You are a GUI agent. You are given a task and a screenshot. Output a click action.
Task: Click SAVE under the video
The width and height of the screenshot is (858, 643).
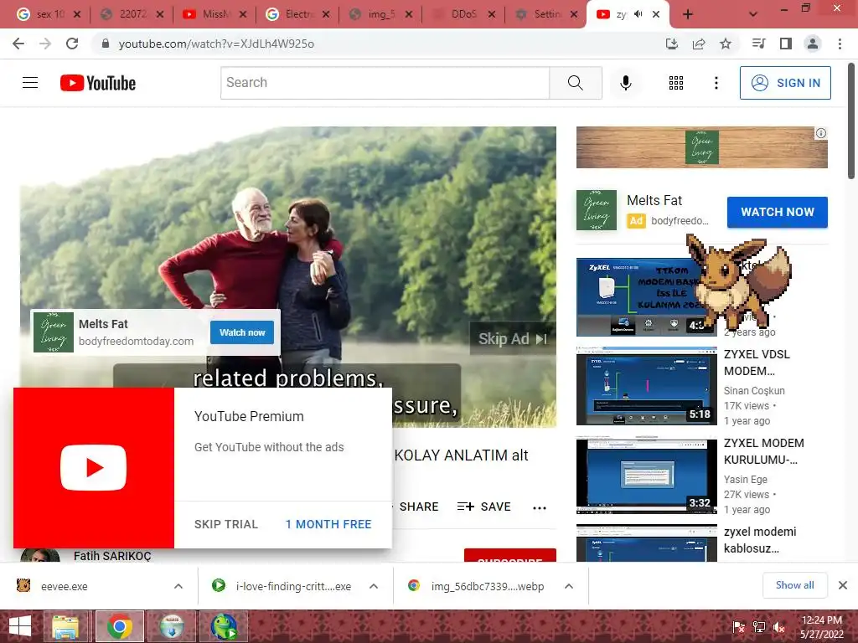coord(484,507)
